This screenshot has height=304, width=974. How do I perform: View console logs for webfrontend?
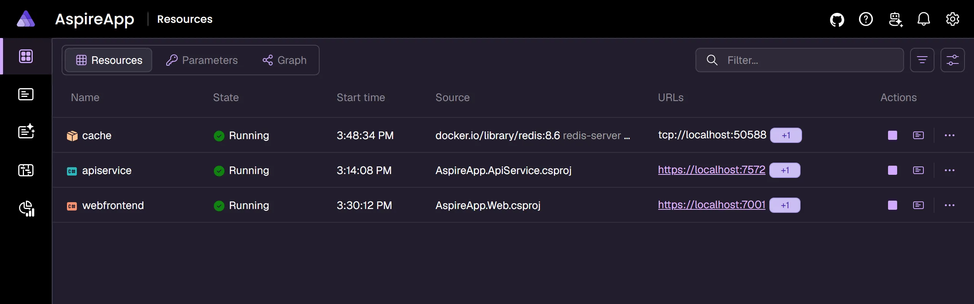click(918, 205)
